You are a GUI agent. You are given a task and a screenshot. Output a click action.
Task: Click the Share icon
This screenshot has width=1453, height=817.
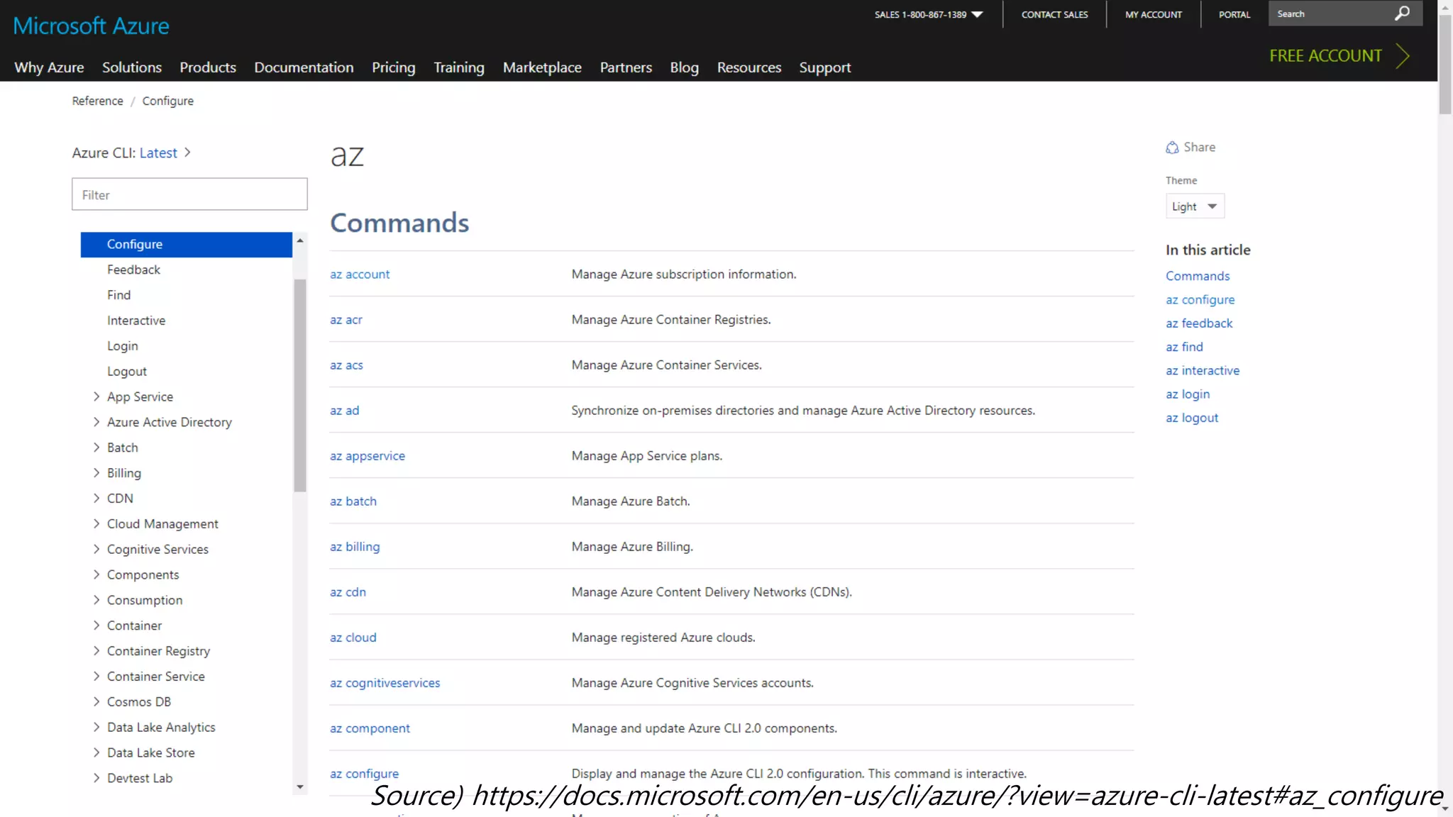pos(1172,148)
